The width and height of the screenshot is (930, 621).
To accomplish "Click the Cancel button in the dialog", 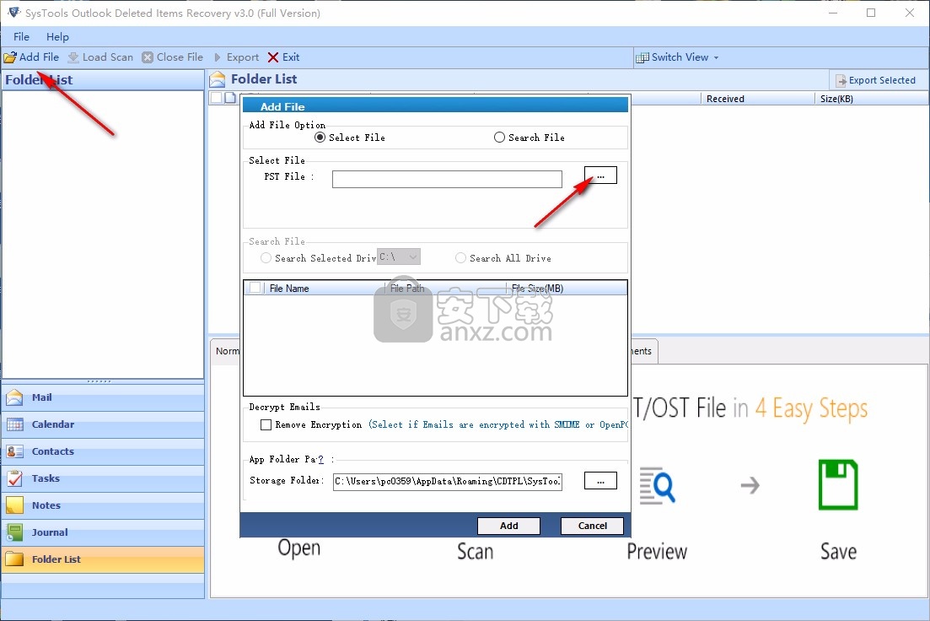I will (592, 526).
